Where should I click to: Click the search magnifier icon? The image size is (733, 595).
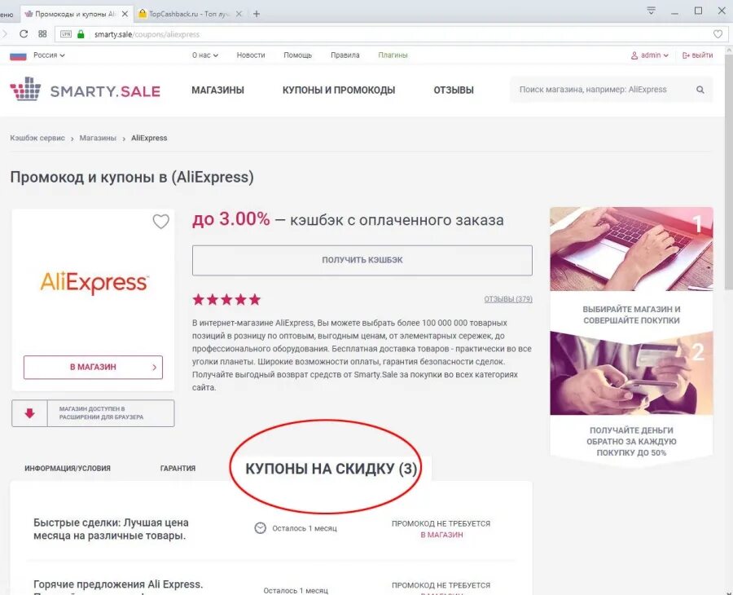point(700,90)
